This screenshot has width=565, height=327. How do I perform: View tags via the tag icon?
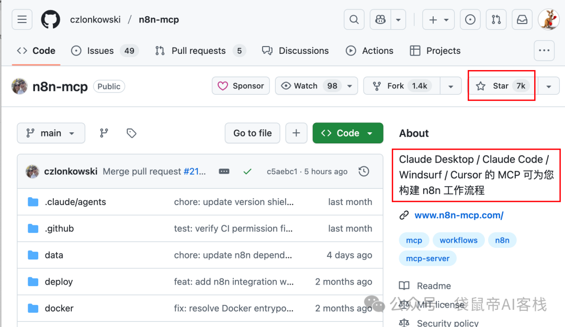pos(131,133)
